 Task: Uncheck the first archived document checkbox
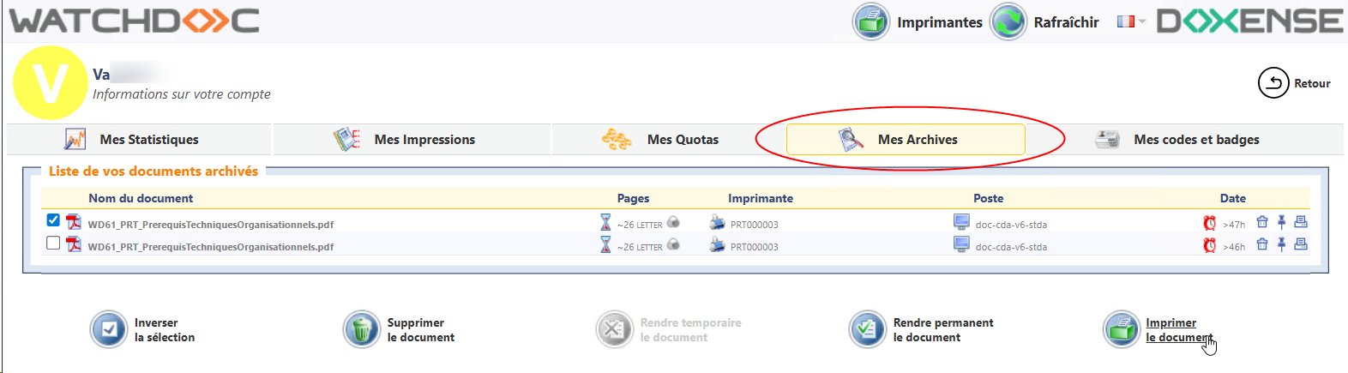[53, 220]
